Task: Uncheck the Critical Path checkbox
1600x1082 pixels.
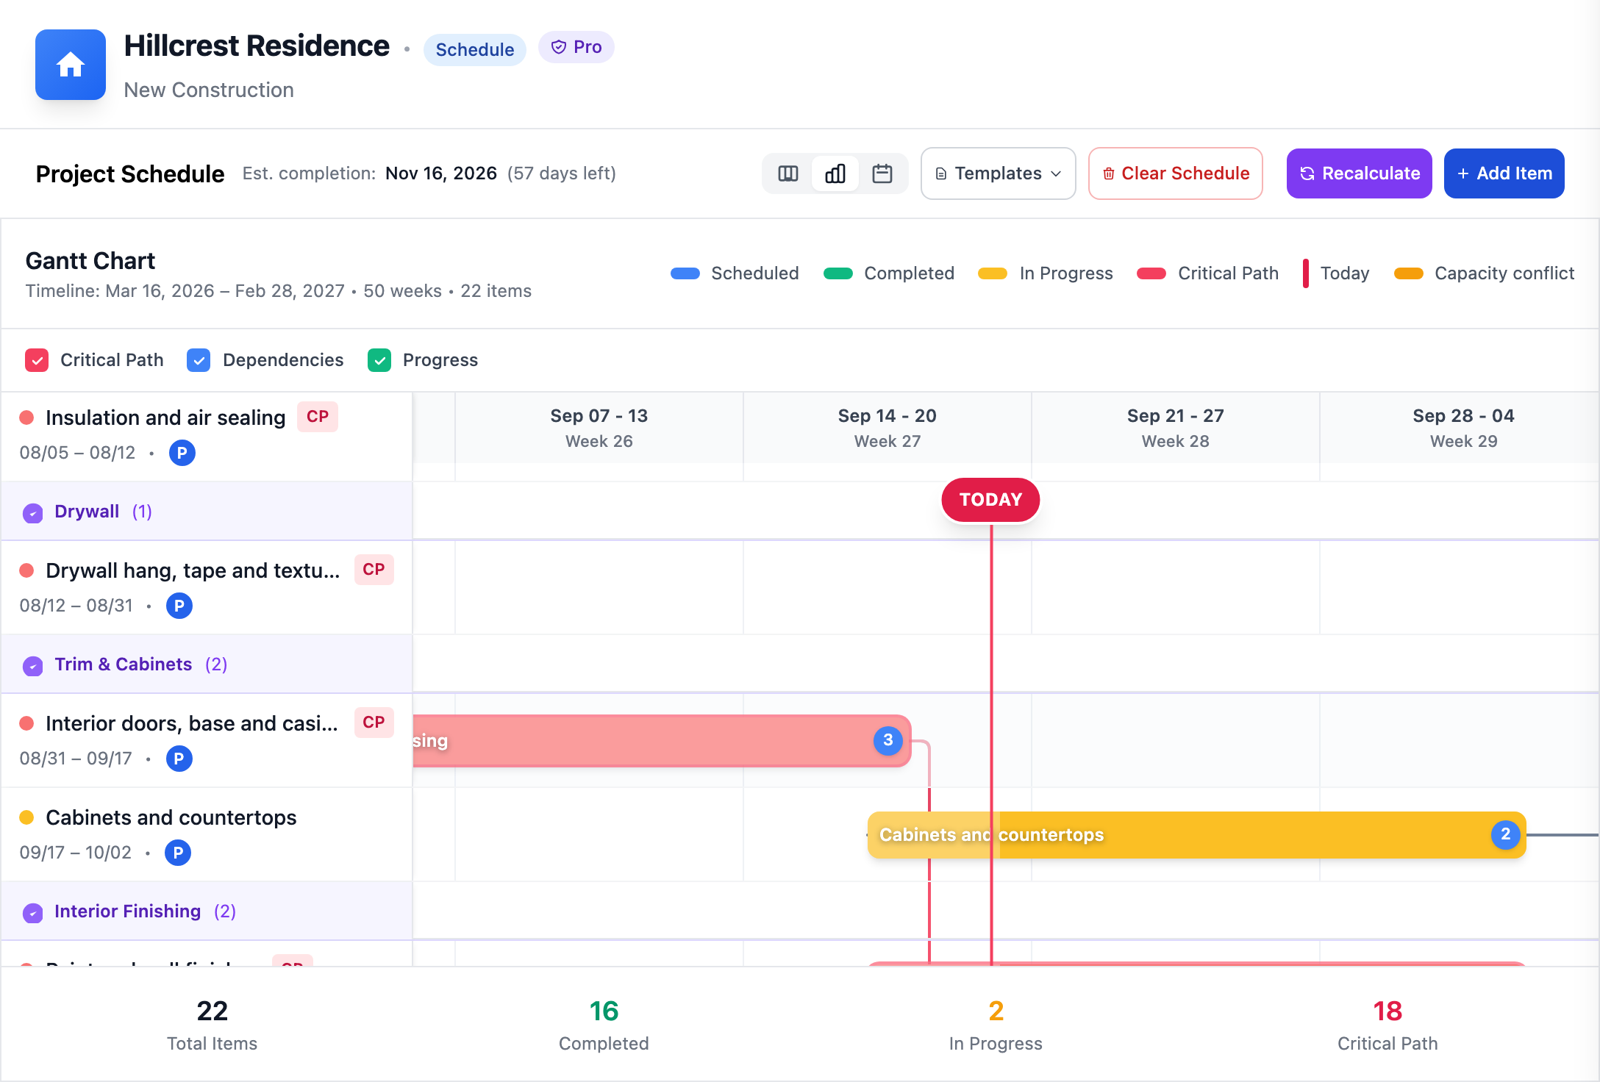Action: 37,360
